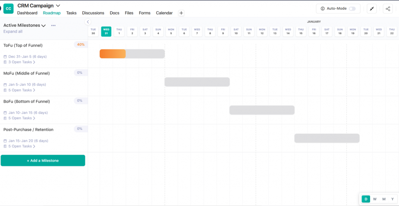Select the Roadmap tab
399x206 pixels.
52,13
